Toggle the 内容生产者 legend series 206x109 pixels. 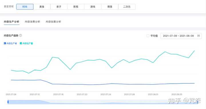(10, 43)
